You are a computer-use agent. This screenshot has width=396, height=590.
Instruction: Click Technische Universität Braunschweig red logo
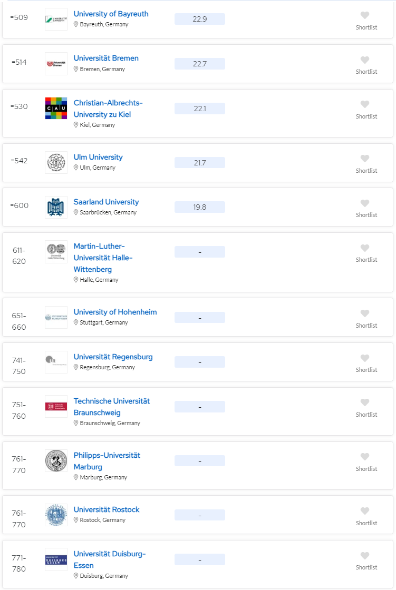[56, 407]
